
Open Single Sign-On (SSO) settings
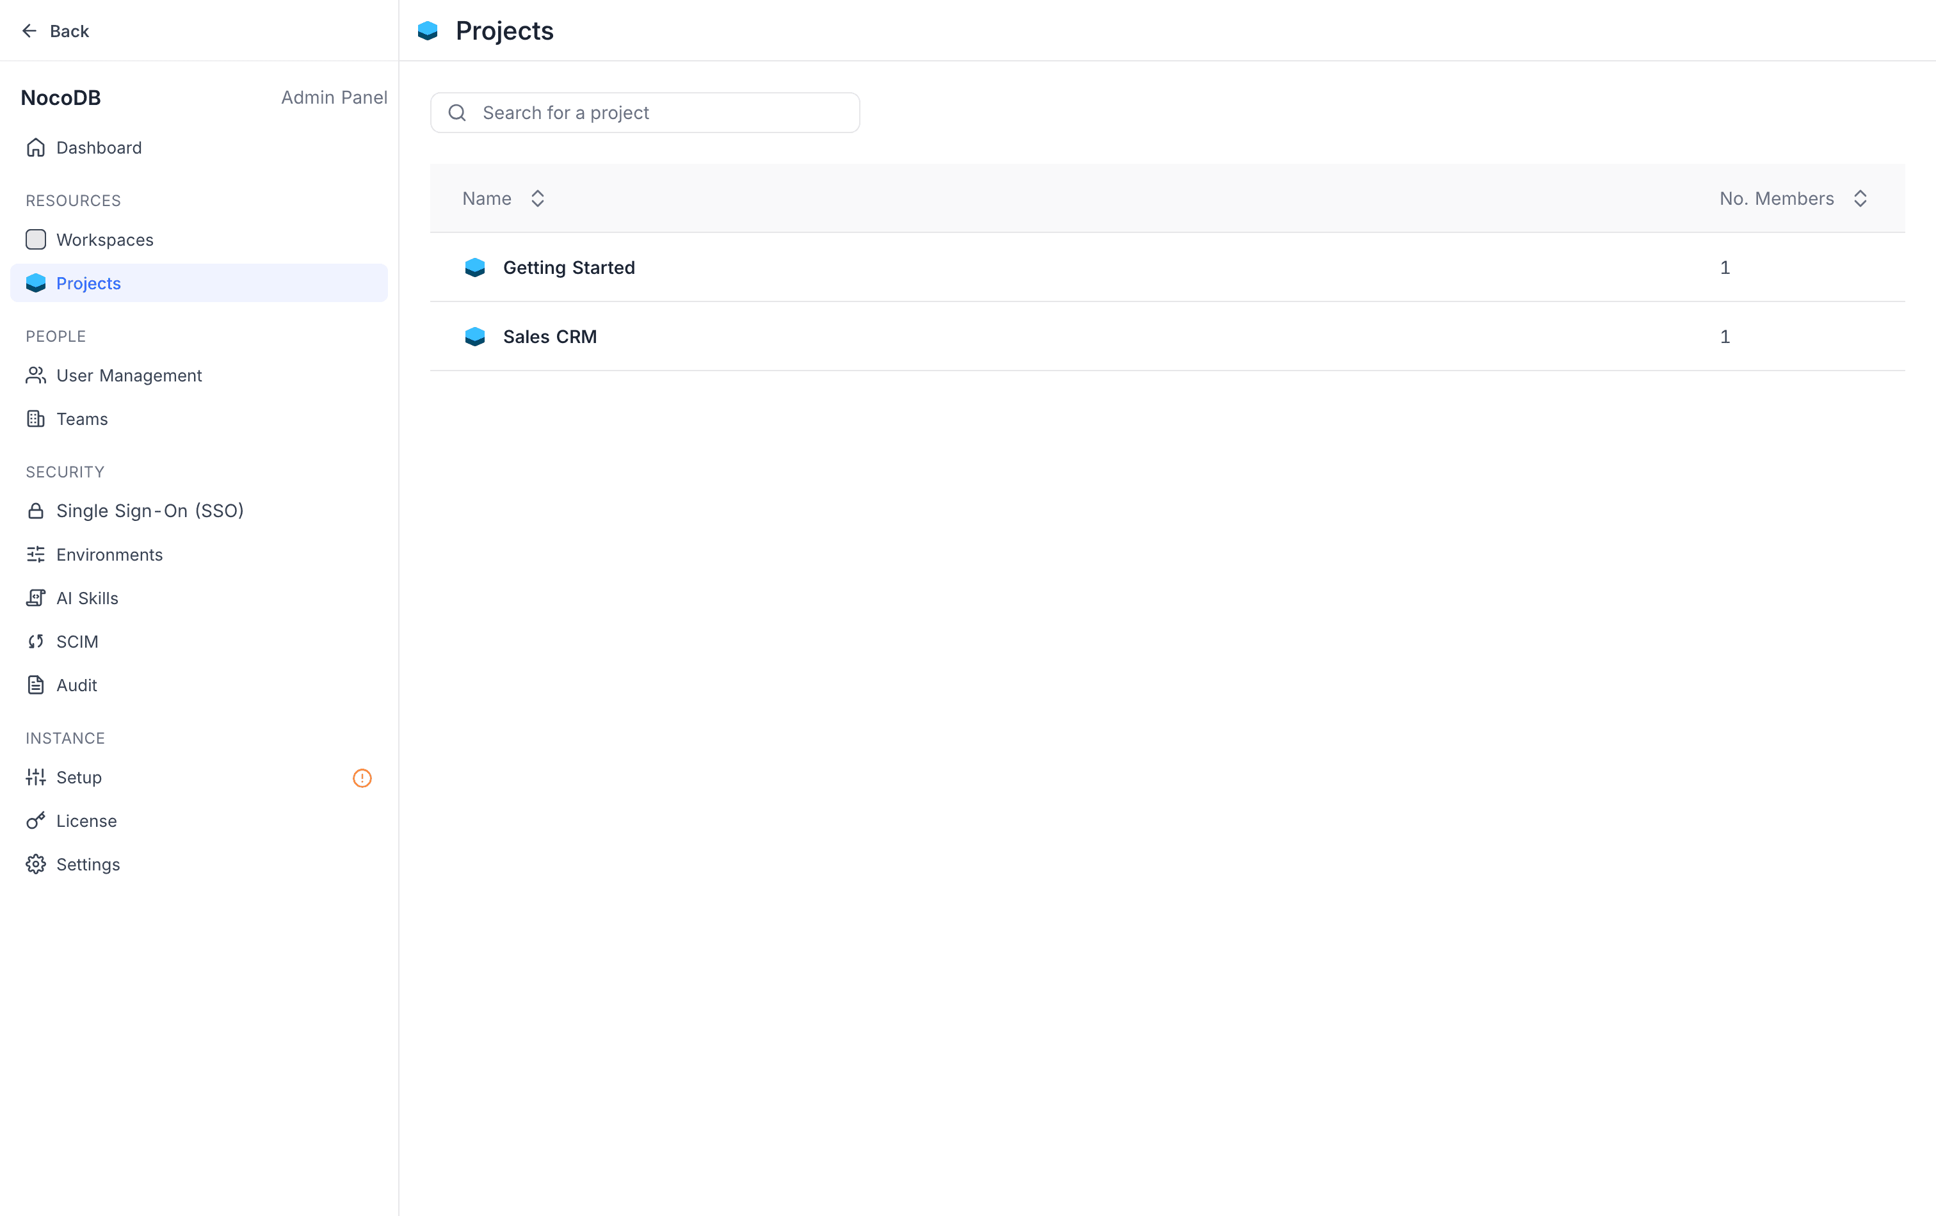198,511
